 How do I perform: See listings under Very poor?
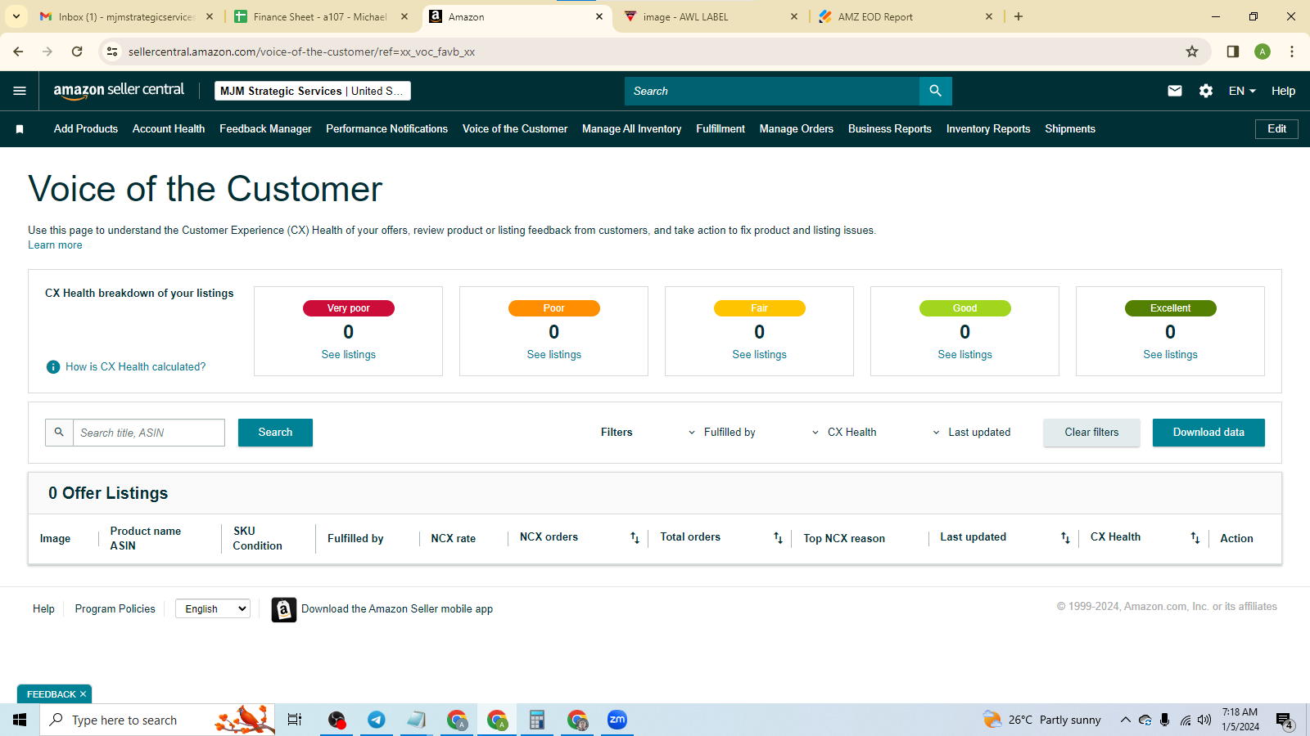[349, 355]
